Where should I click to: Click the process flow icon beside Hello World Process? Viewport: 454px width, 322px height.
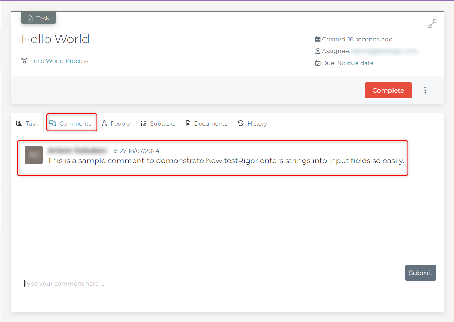coord(24,61)
